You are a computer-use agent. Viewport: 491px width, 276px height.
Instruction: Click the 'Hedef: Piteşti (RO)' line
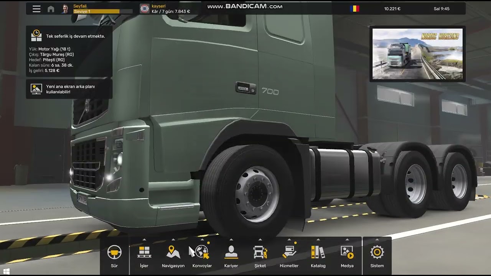(47, 60)
